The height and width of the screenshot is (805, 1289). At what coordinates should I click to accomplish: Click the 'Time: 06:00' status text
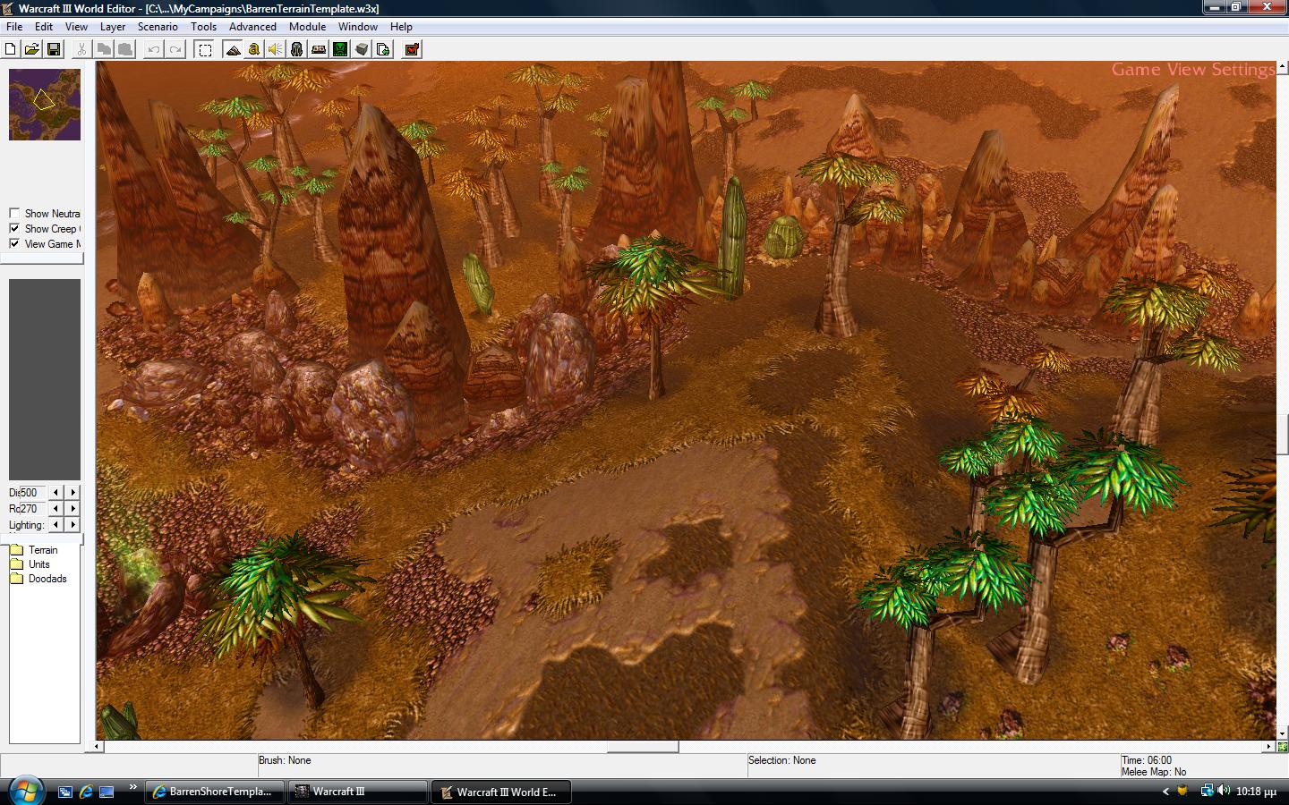click(x=1147, y=760)
